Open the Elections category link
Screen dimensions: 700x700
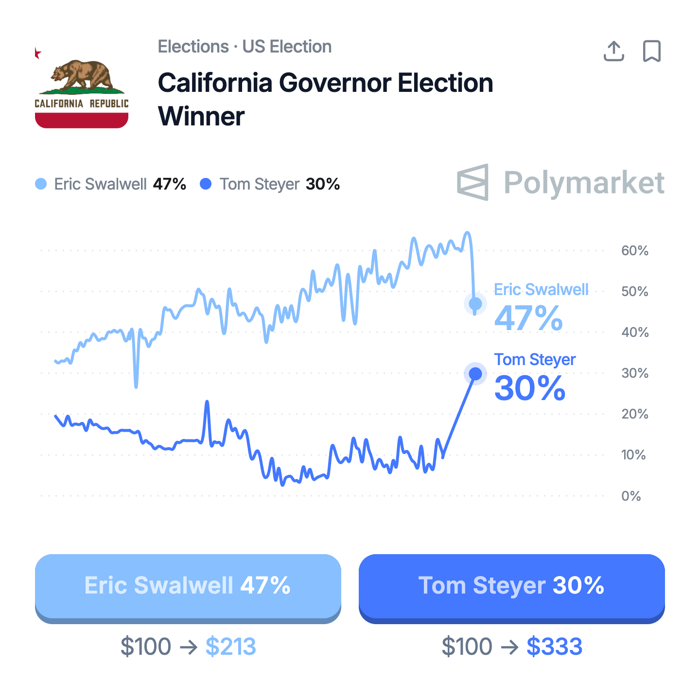click(193, 47)
